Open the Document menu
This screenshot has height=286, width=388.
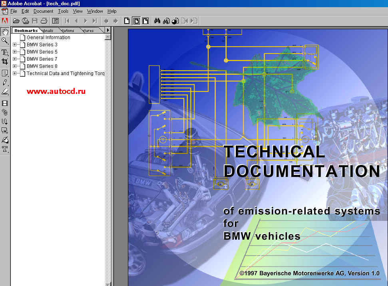[x=43, y=11]
